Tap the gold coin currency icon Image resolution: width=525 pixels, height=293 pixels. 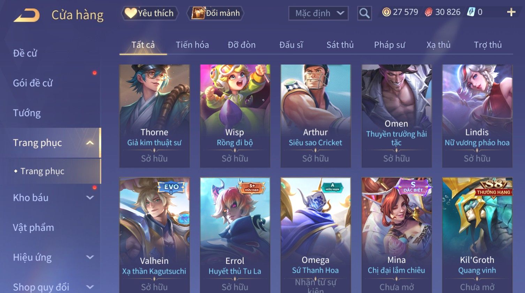click(386, 12)
